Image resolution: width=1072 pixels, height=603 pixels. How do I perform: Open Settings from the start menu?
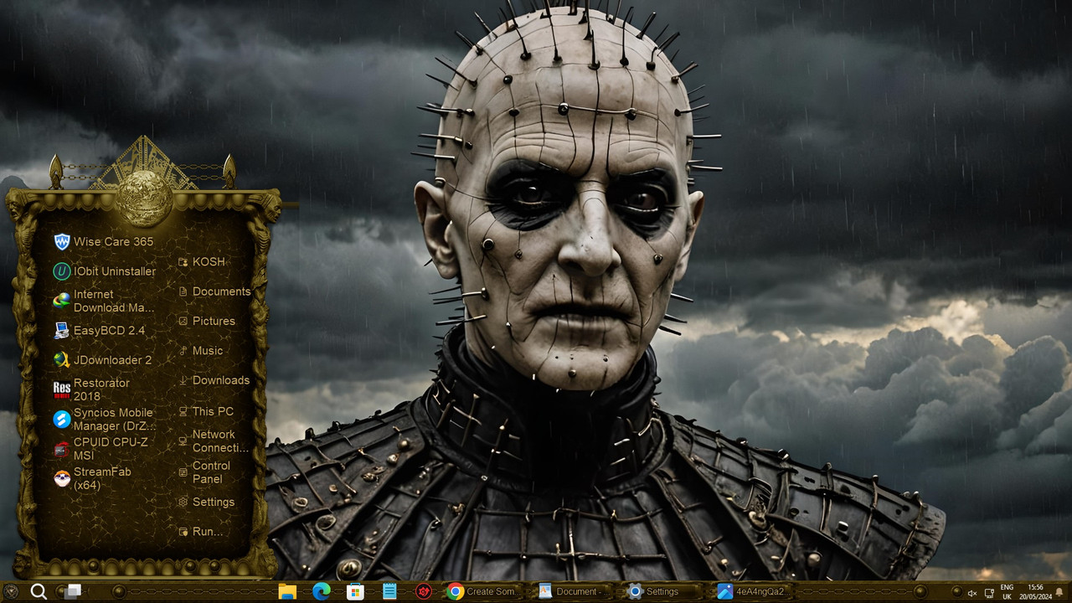point(207,502)
